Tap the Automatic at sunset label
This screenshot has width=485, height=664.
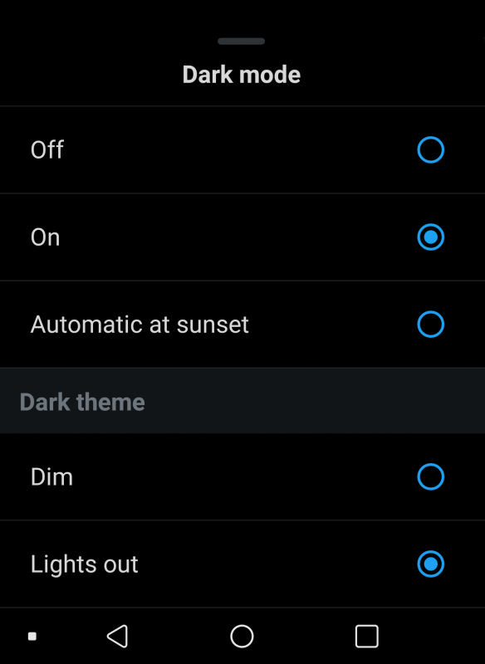coord(140,325)
